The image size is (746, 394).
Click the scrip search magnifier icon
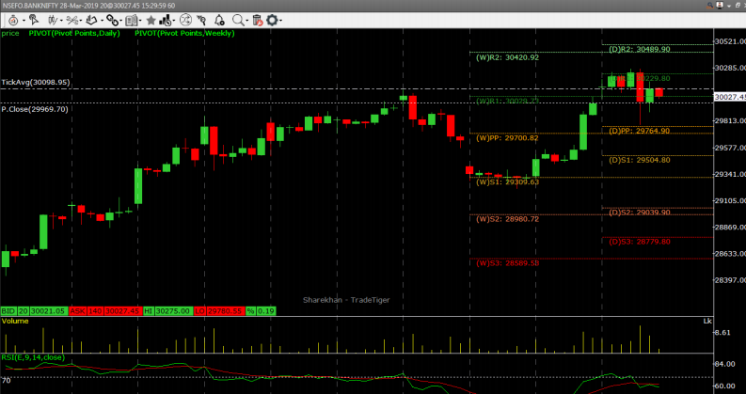(x=201, y=21)
